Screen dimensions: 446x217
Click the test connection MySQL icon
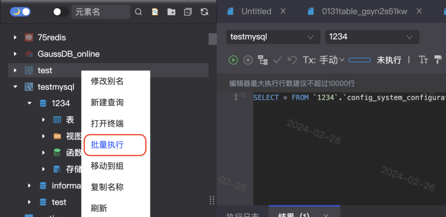pos(29,70)
